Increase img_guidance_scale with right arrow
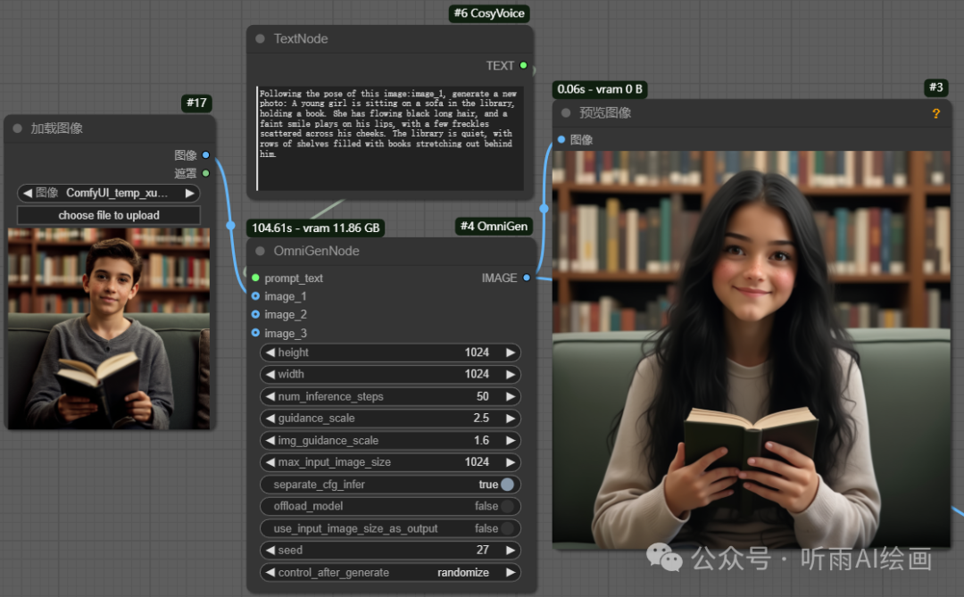The height and width of the screenshot is (597, 964). point(511,440)
